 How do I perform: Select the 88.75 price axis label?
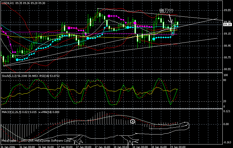click(227, 58)
